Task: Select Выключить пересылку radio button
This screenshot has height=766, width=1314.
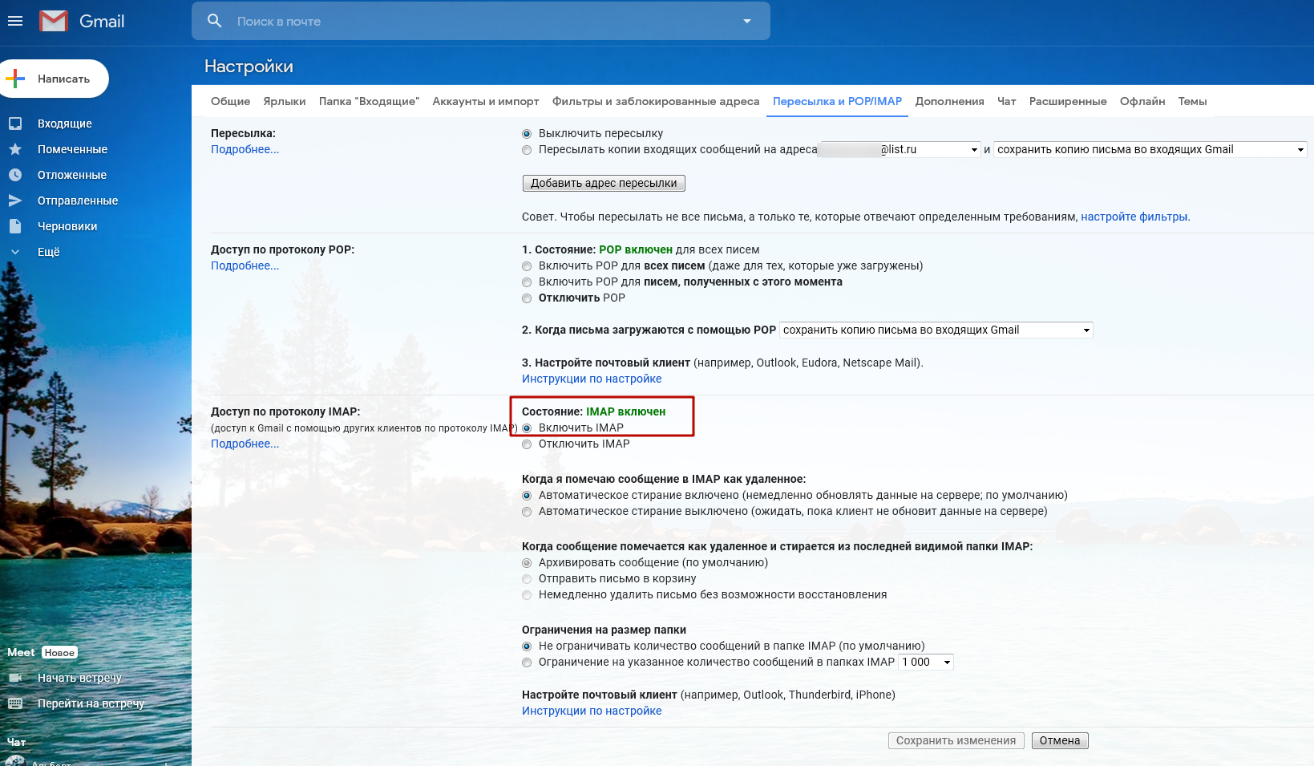Action: [x=527, y=134]
